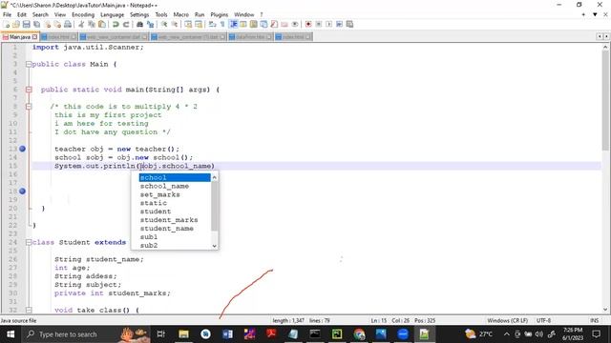The width and height of the screenshot is (611, 343).
Task: Click the Synchronize Horizontal Scrolling icon
Action: point(199,24)
